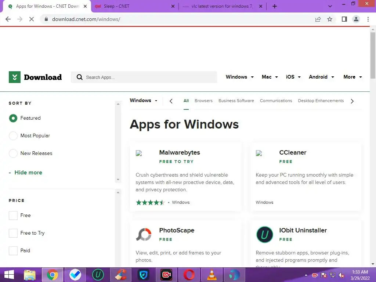The width and height of the screenshot is (376, 282).
Task: Click the search magnifier icon
Action: coord(79,77)
